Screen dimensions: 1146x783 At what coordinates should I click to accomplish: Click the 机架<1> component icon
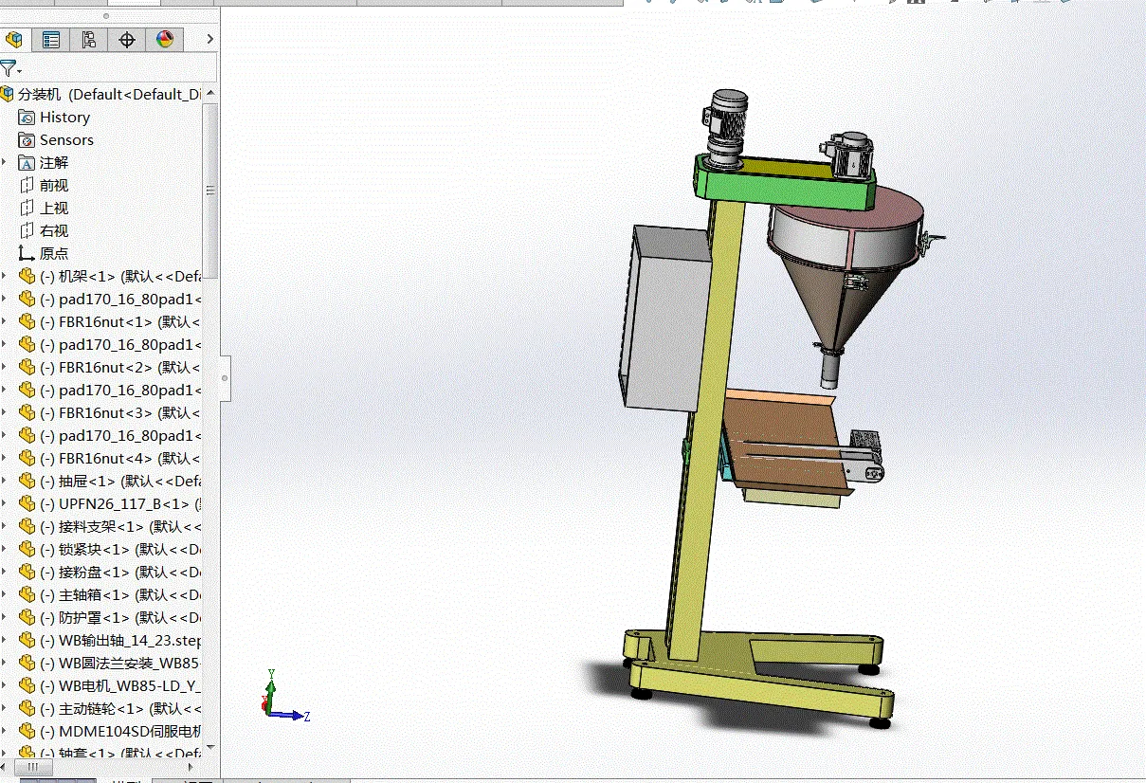tap(27, 277)
